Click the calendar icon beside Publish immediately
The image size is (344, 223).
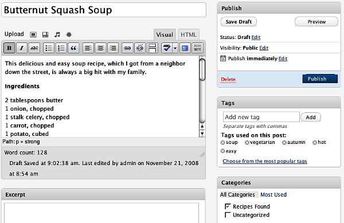(223, 58)
